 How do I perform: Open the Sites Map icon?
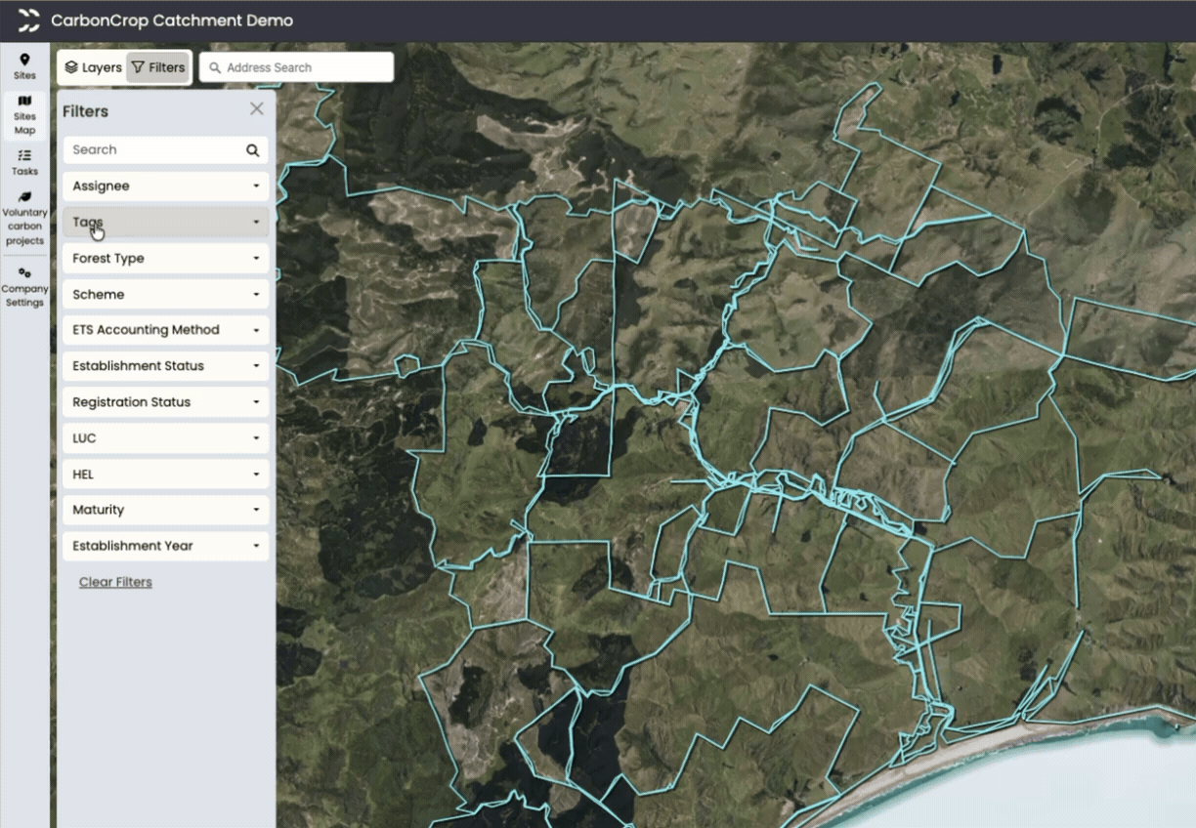pos(24,101)
